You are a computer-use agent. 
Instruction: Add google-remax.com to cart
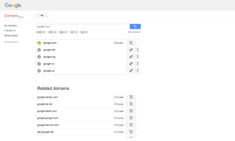click(x=131, y=97)
